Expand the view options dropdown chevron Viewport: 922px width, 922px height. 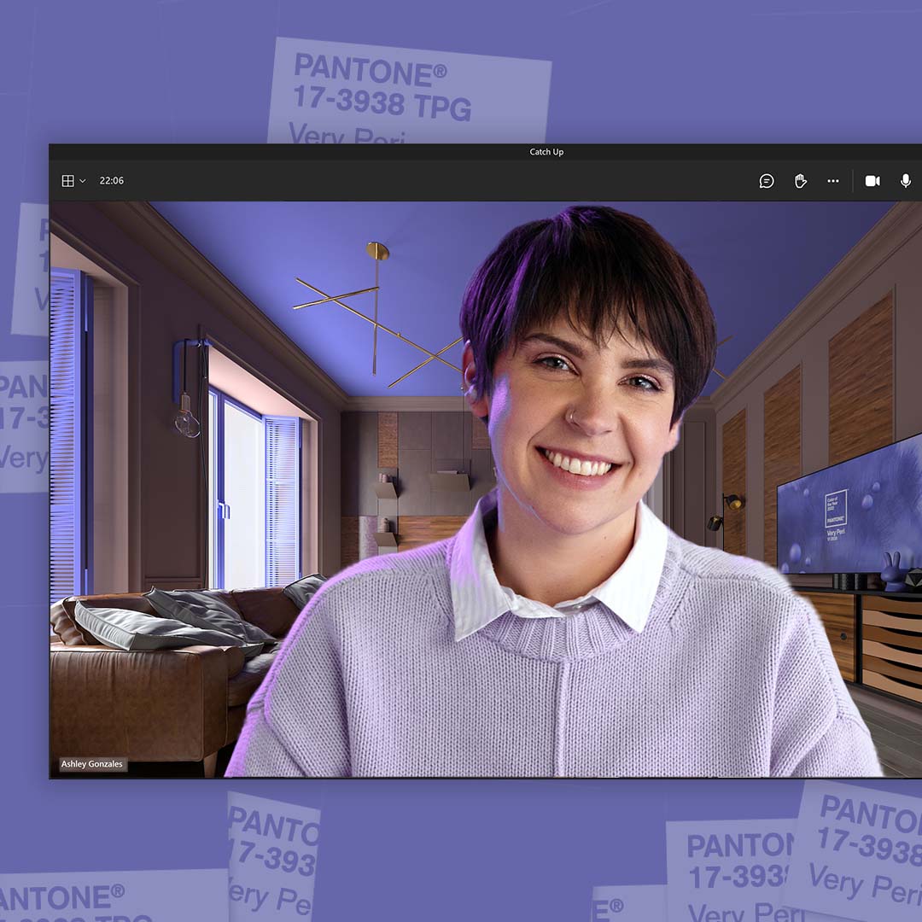tap(82, 180)
